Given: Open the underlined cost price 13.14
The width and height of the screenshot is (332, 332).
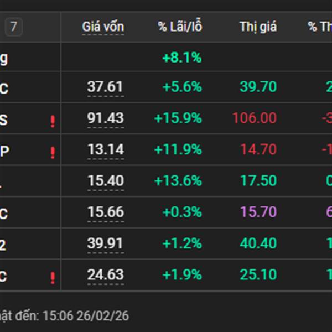Looking at the screenshot, I should (105, 149).
